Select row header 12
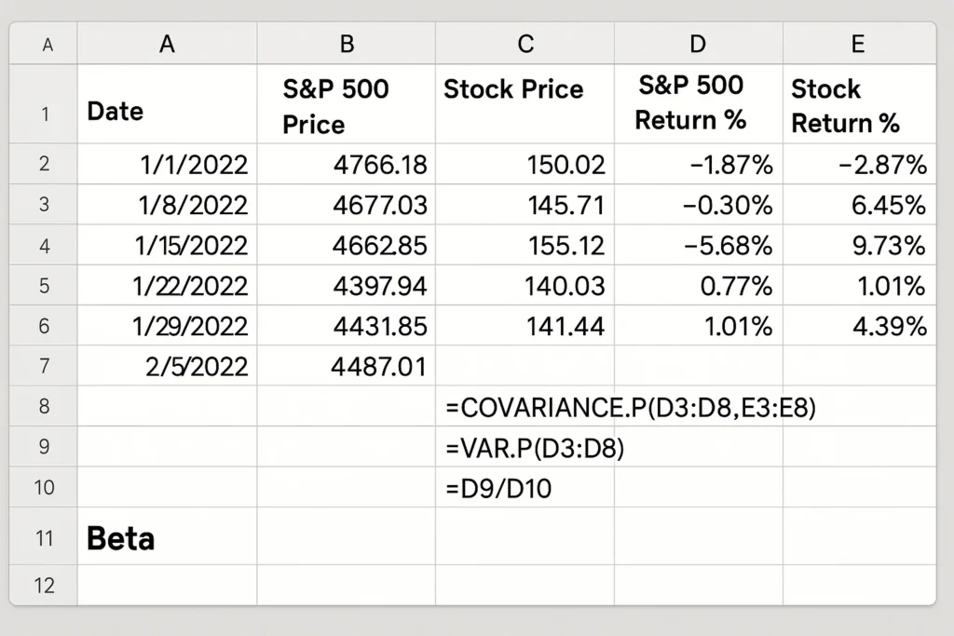 (x=42, y=585)
